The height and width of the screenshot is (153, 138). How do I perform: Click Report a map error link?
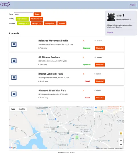(119, 148)
